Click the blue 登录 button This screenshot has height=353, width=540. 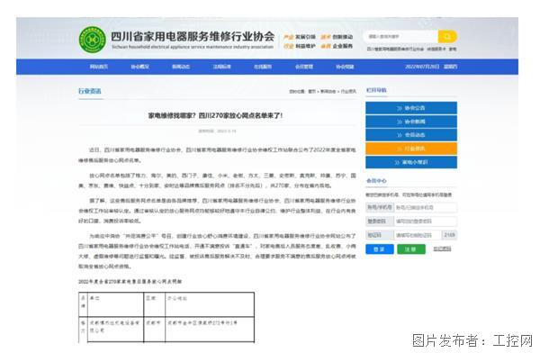pos(380,249)
